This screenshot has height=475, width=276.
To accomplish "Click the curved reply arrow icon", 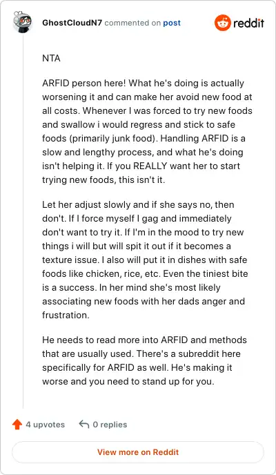I will click(83, 424).
